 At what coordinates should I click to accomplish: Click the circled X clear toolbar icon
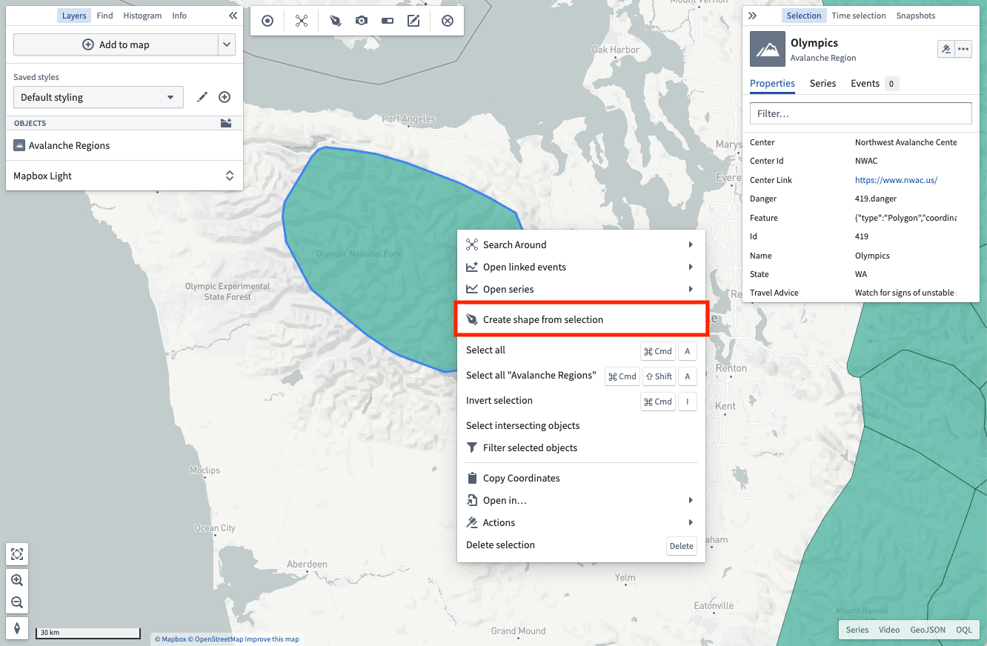point(448,21)
